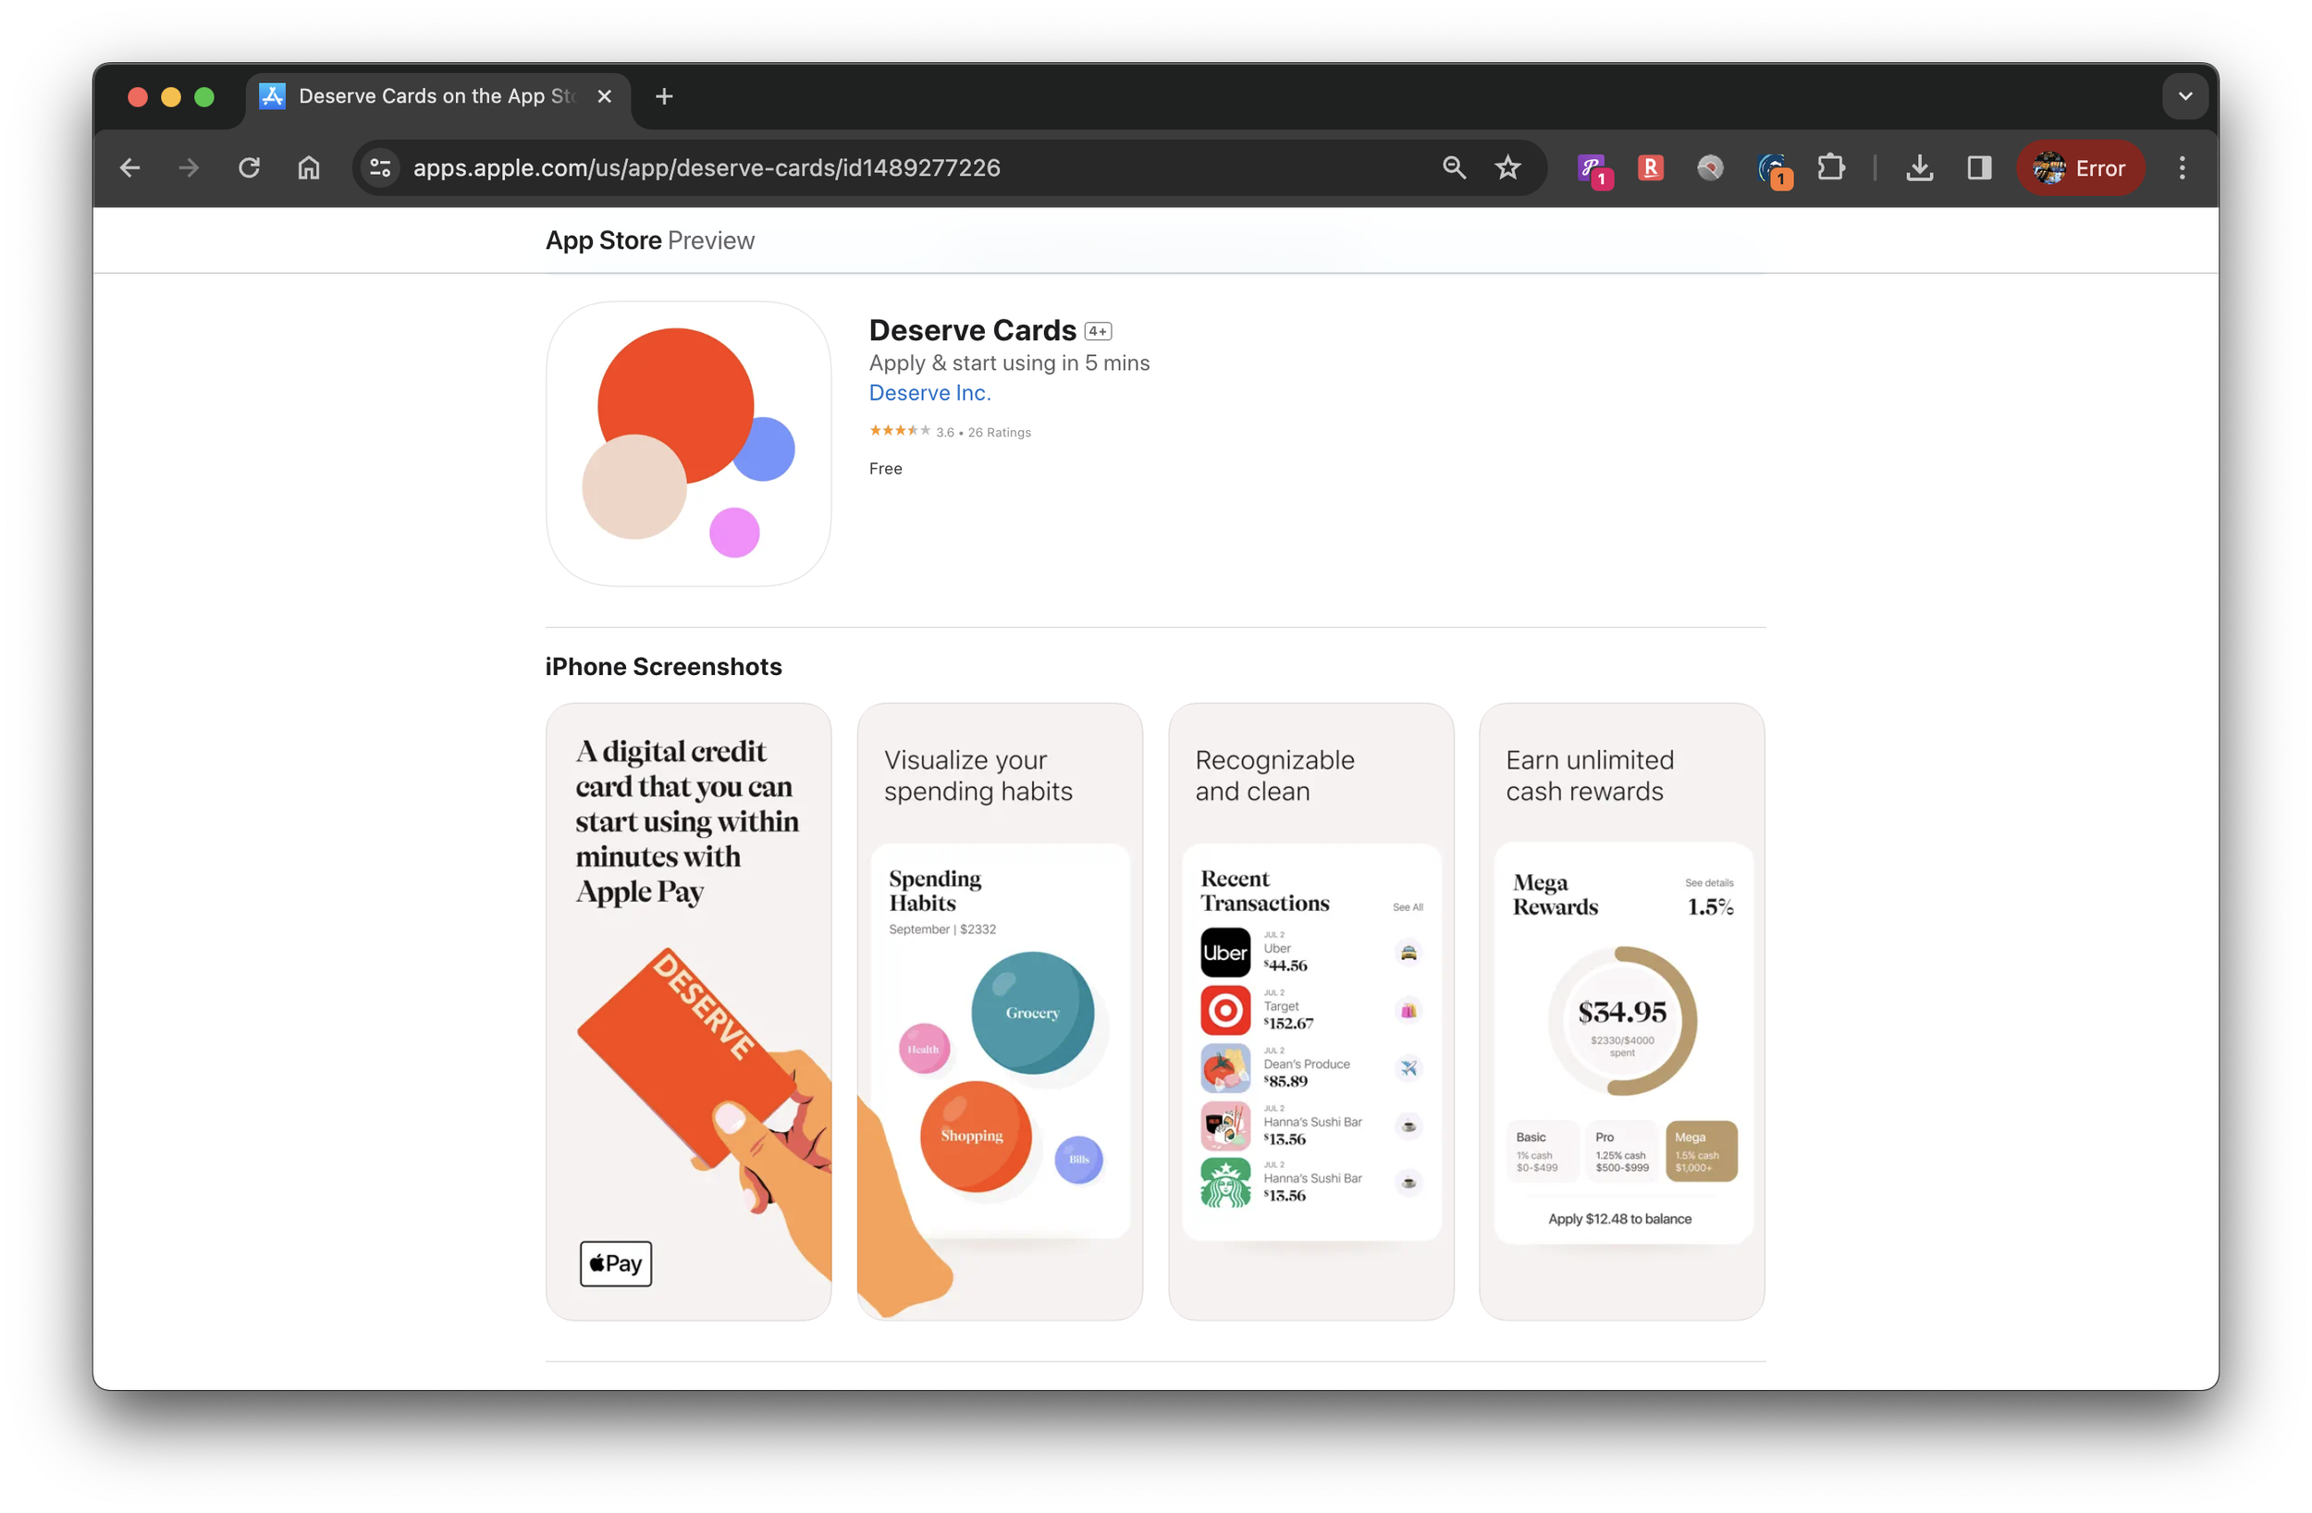The height and width of the screenshot is (1513, 2312).
Task: Open the Mega Rewards screenshot thumbnail
Action: 1621,1011
